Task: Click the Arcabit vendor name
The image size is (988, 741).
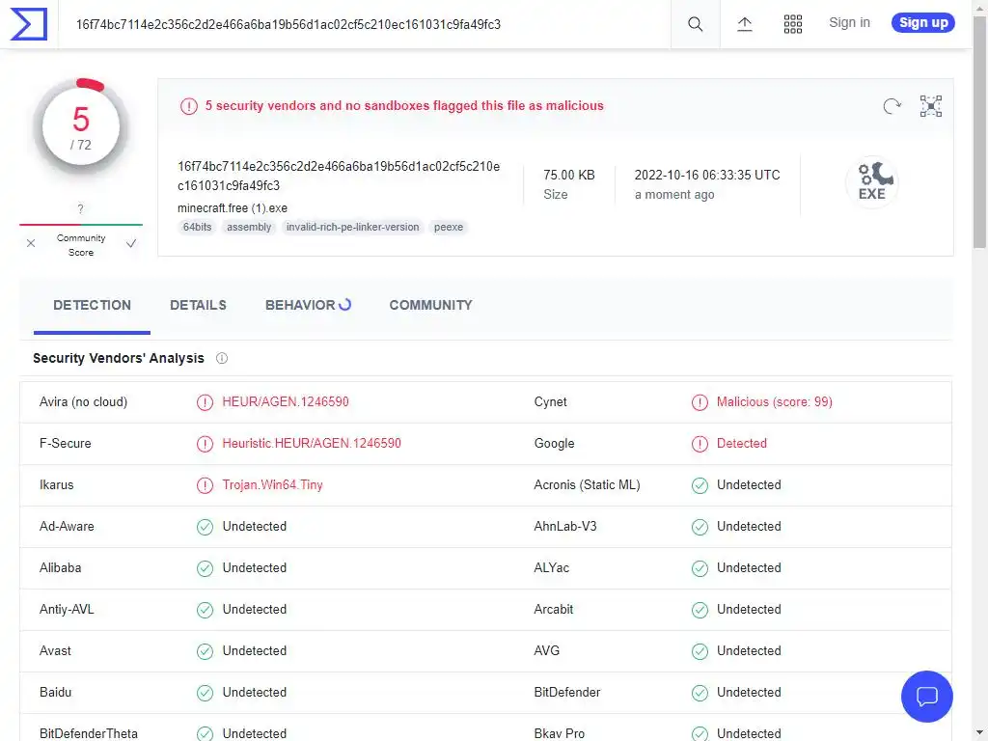Action: 554,610
